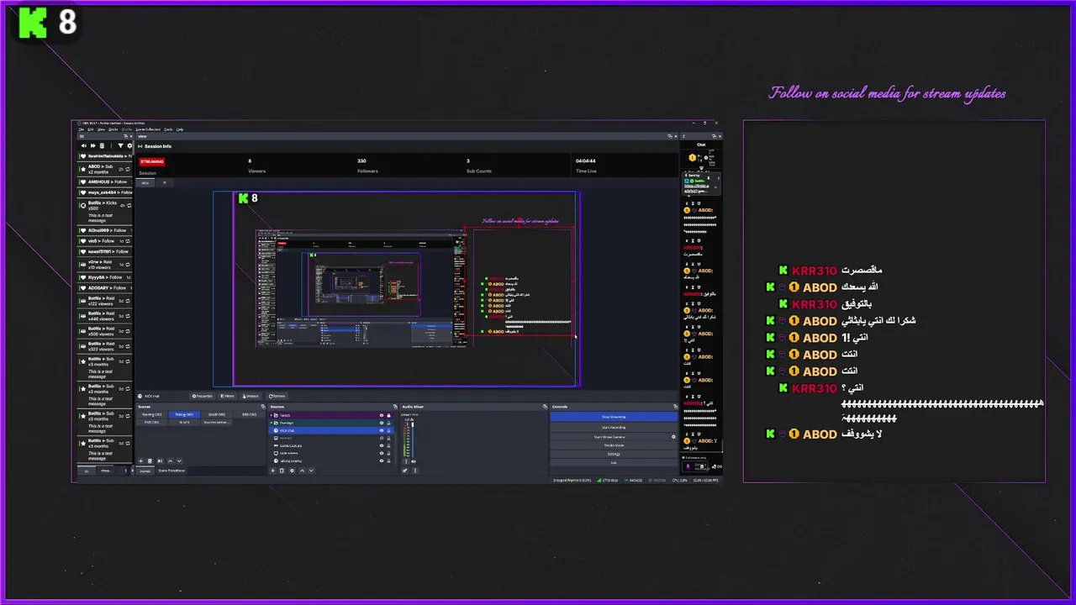Click the Game Capture source row
Screen dimensions: 1076x605
click(x=331, y=445)
